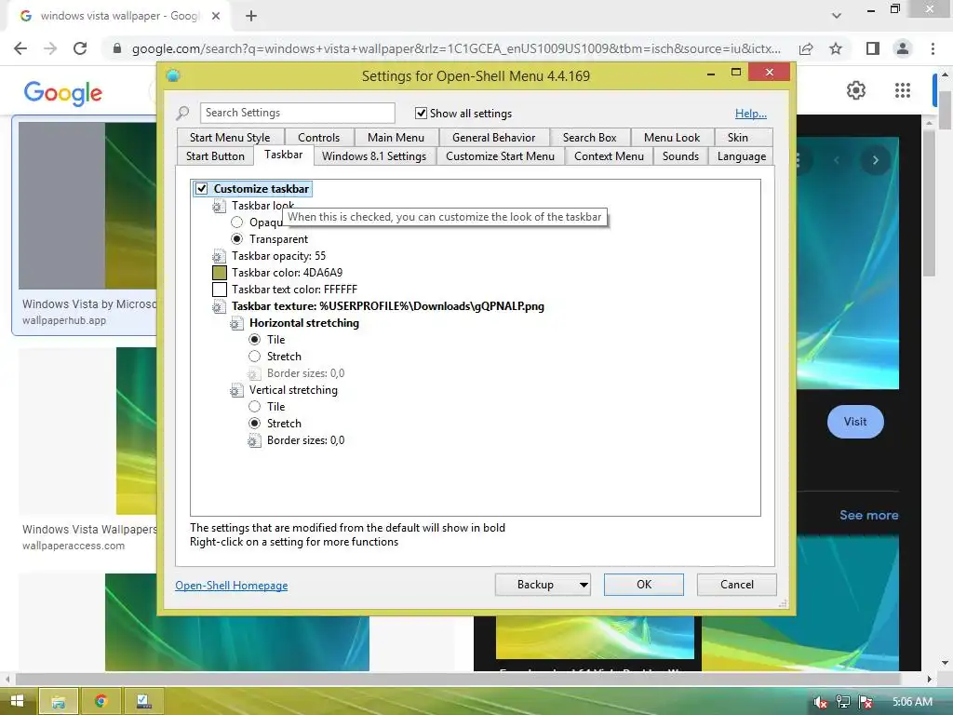Click the Chrome address bar URL
This screenshot has height=715, width=953.
[x=456, y=48]
